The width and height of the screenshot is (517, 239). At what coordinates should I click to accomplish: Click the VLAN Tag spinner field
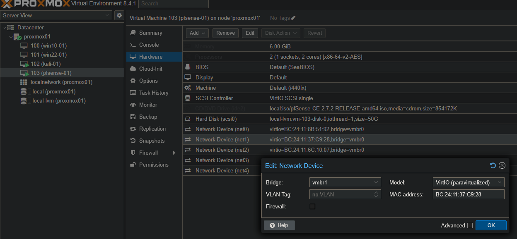coord(345,194)
